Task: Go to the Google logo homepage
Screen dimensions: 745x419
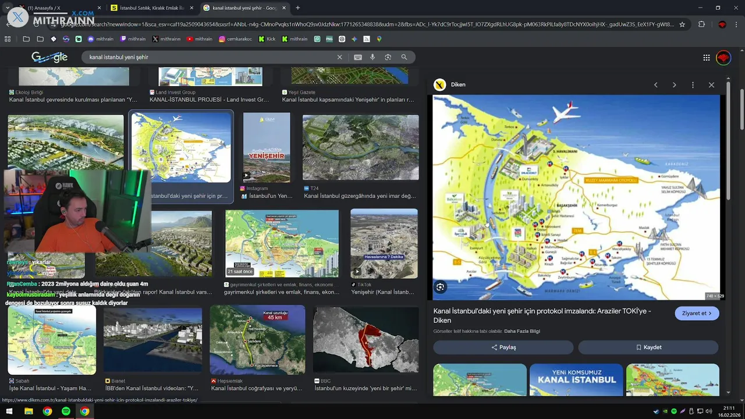Action: click(49, 57)
